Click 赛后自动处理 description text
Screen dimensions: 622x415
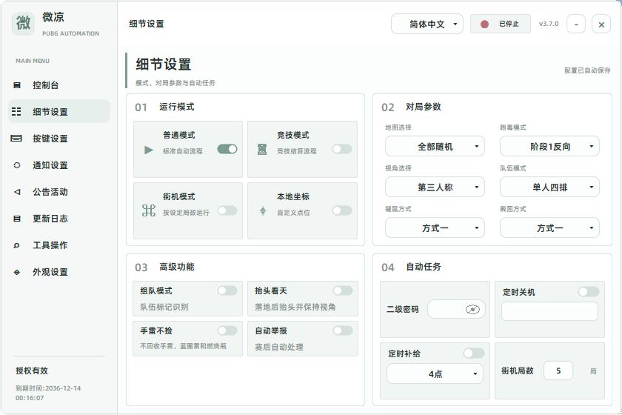[279, 347]
